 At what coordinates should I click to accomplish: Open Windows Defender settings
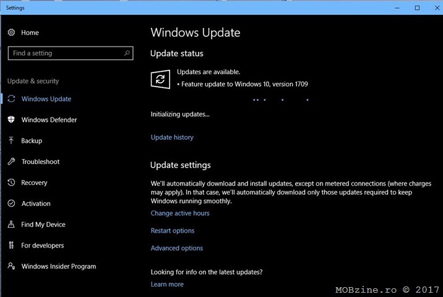49,120
